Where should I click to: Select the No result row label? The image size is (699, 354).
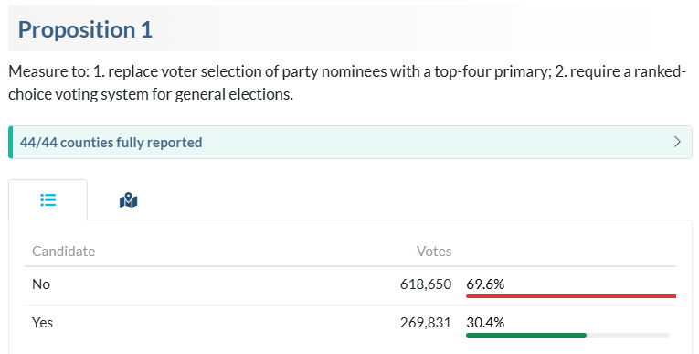[x=41, y=284]
